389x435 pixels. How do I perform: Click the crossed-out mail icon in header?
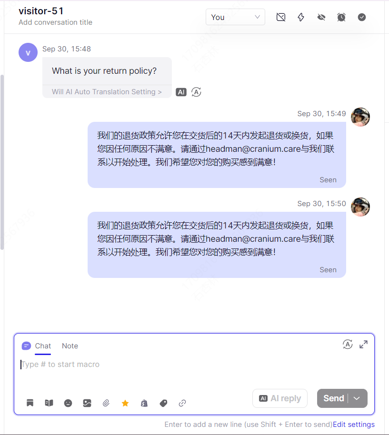281,17
